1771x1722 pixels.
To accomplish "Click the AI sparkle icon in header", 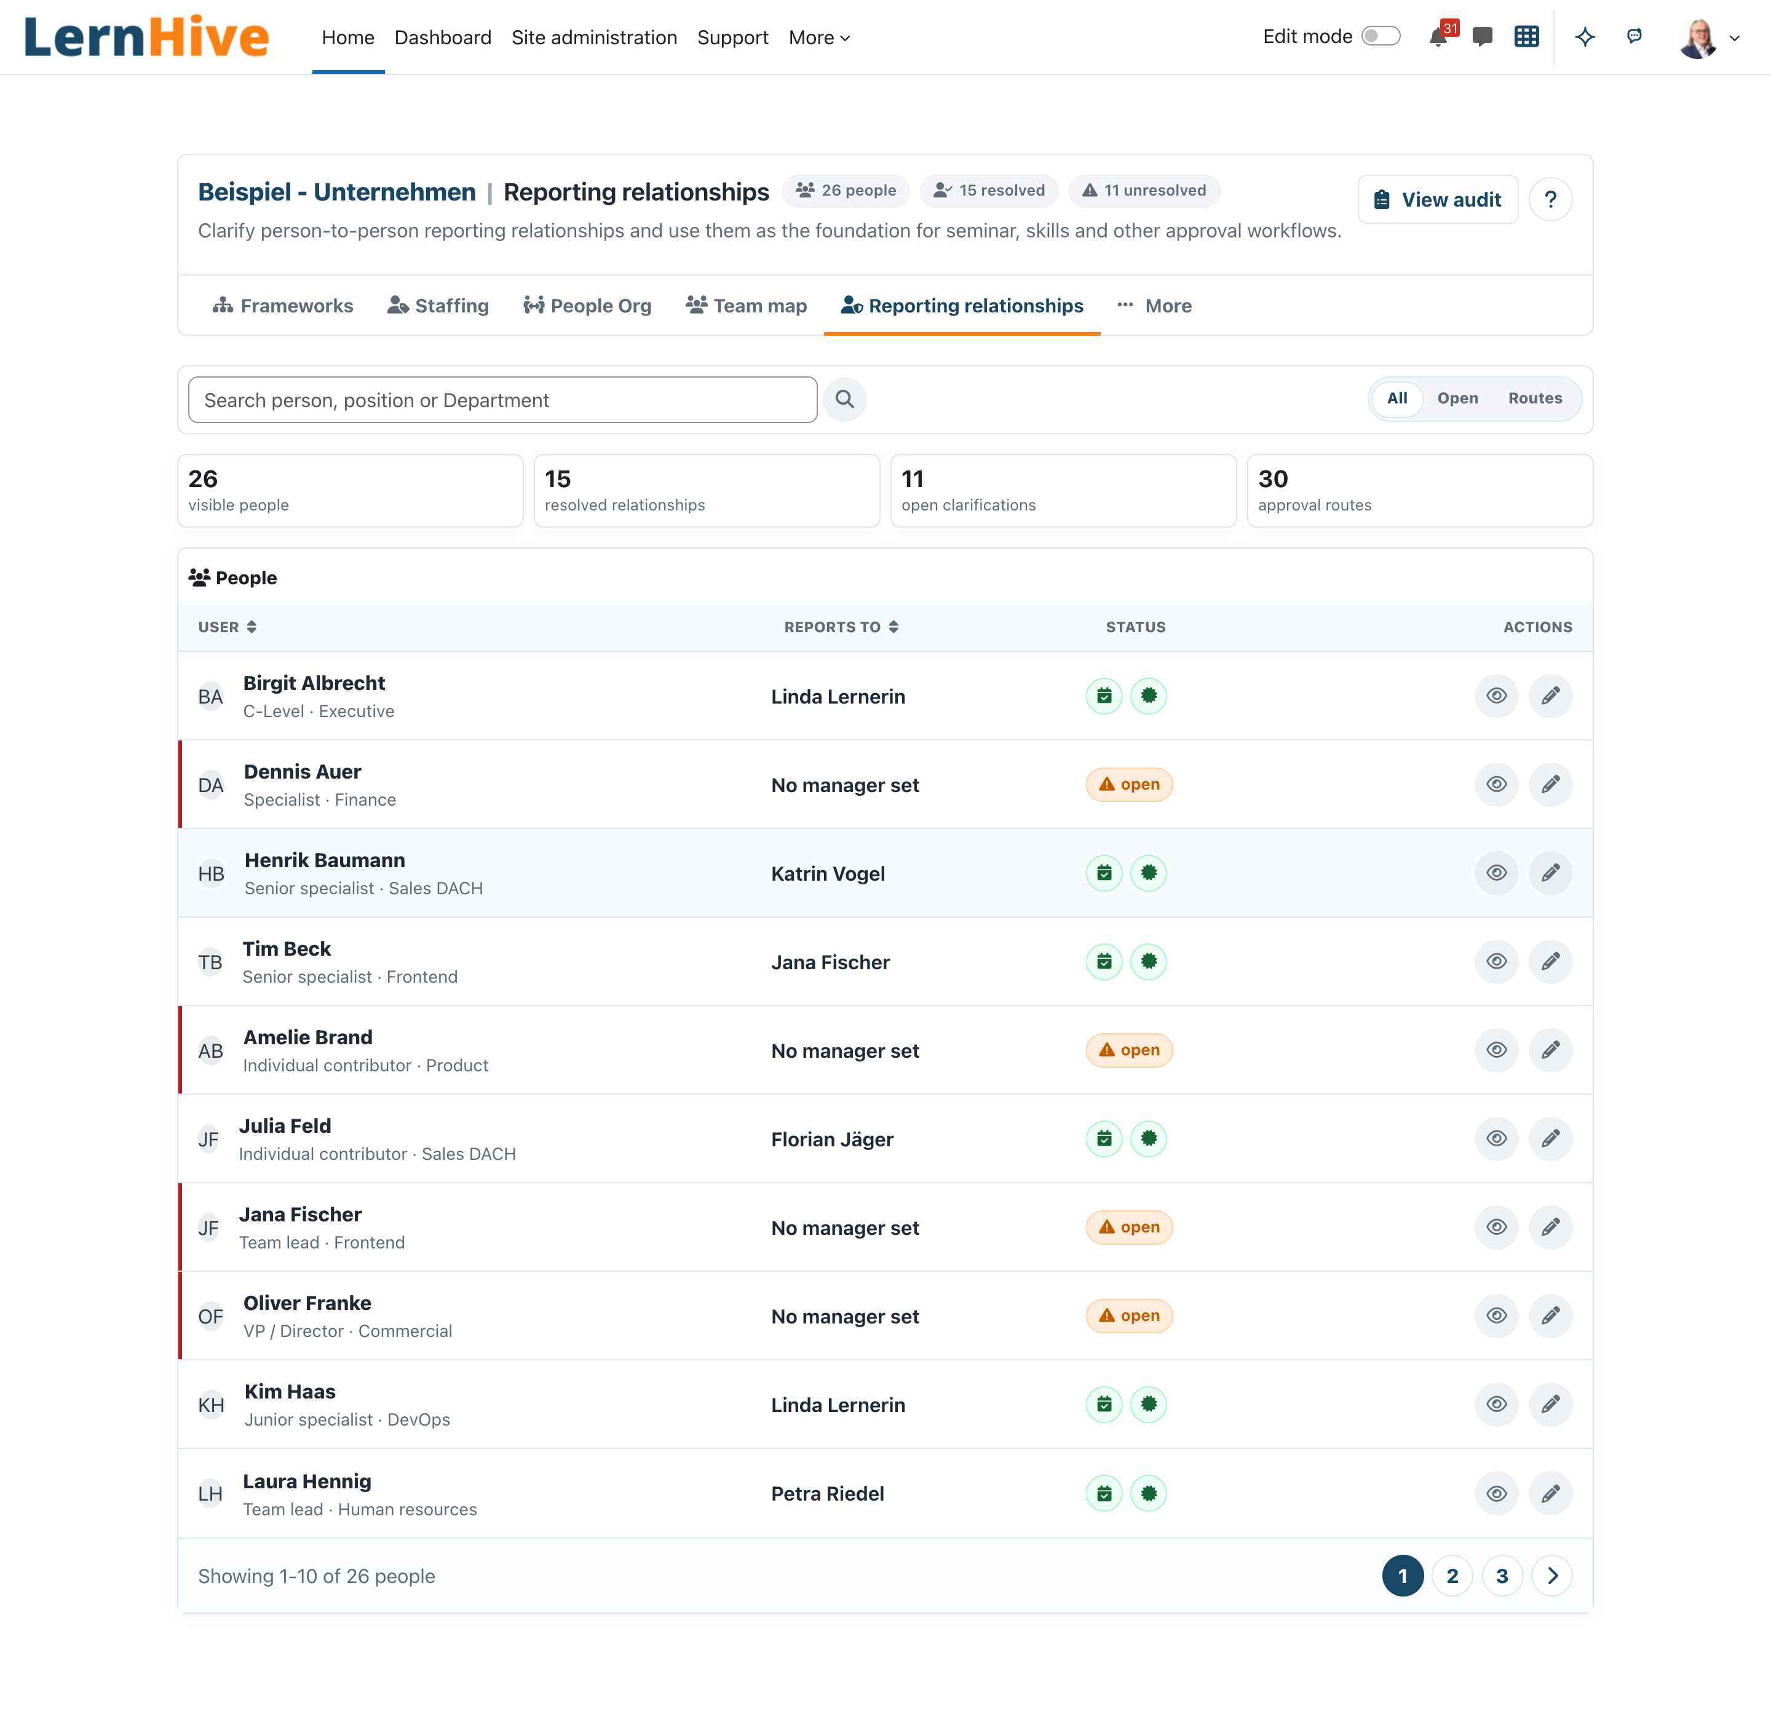I will [1585, 37].
